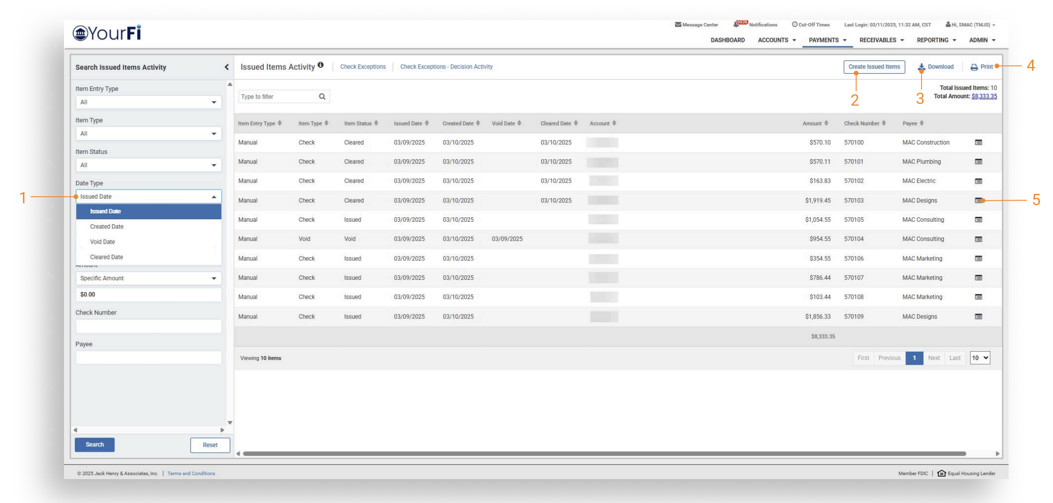
Task: Change items per page dropdown
Action: [x=980, y=358]
